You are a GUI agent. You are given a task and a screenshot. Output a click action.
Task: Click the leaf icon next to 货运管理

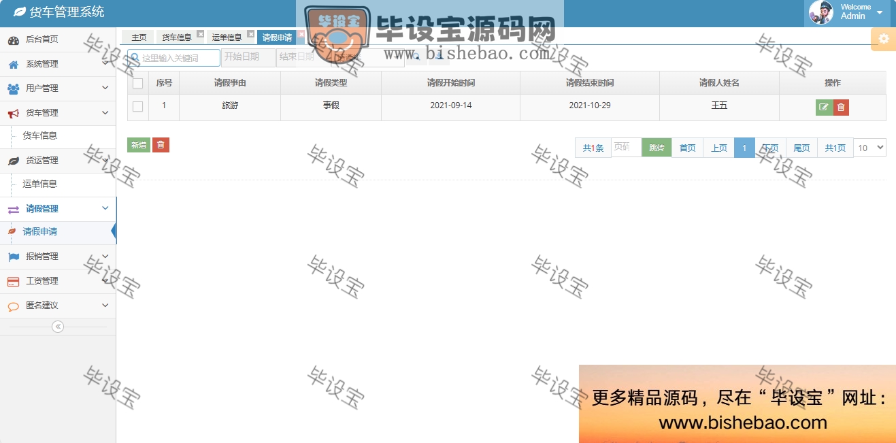14,161
